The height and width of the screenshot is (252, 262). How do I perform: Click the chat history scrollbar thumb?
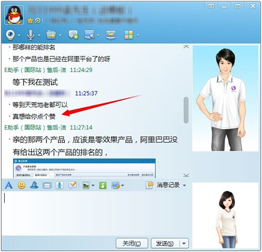coord(186,110)
